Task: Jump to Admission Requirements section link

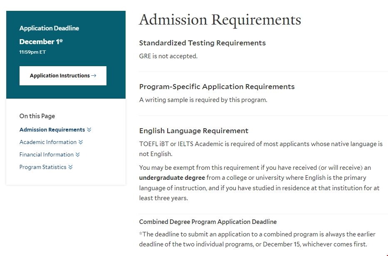Action: click(x=52, y=130)
